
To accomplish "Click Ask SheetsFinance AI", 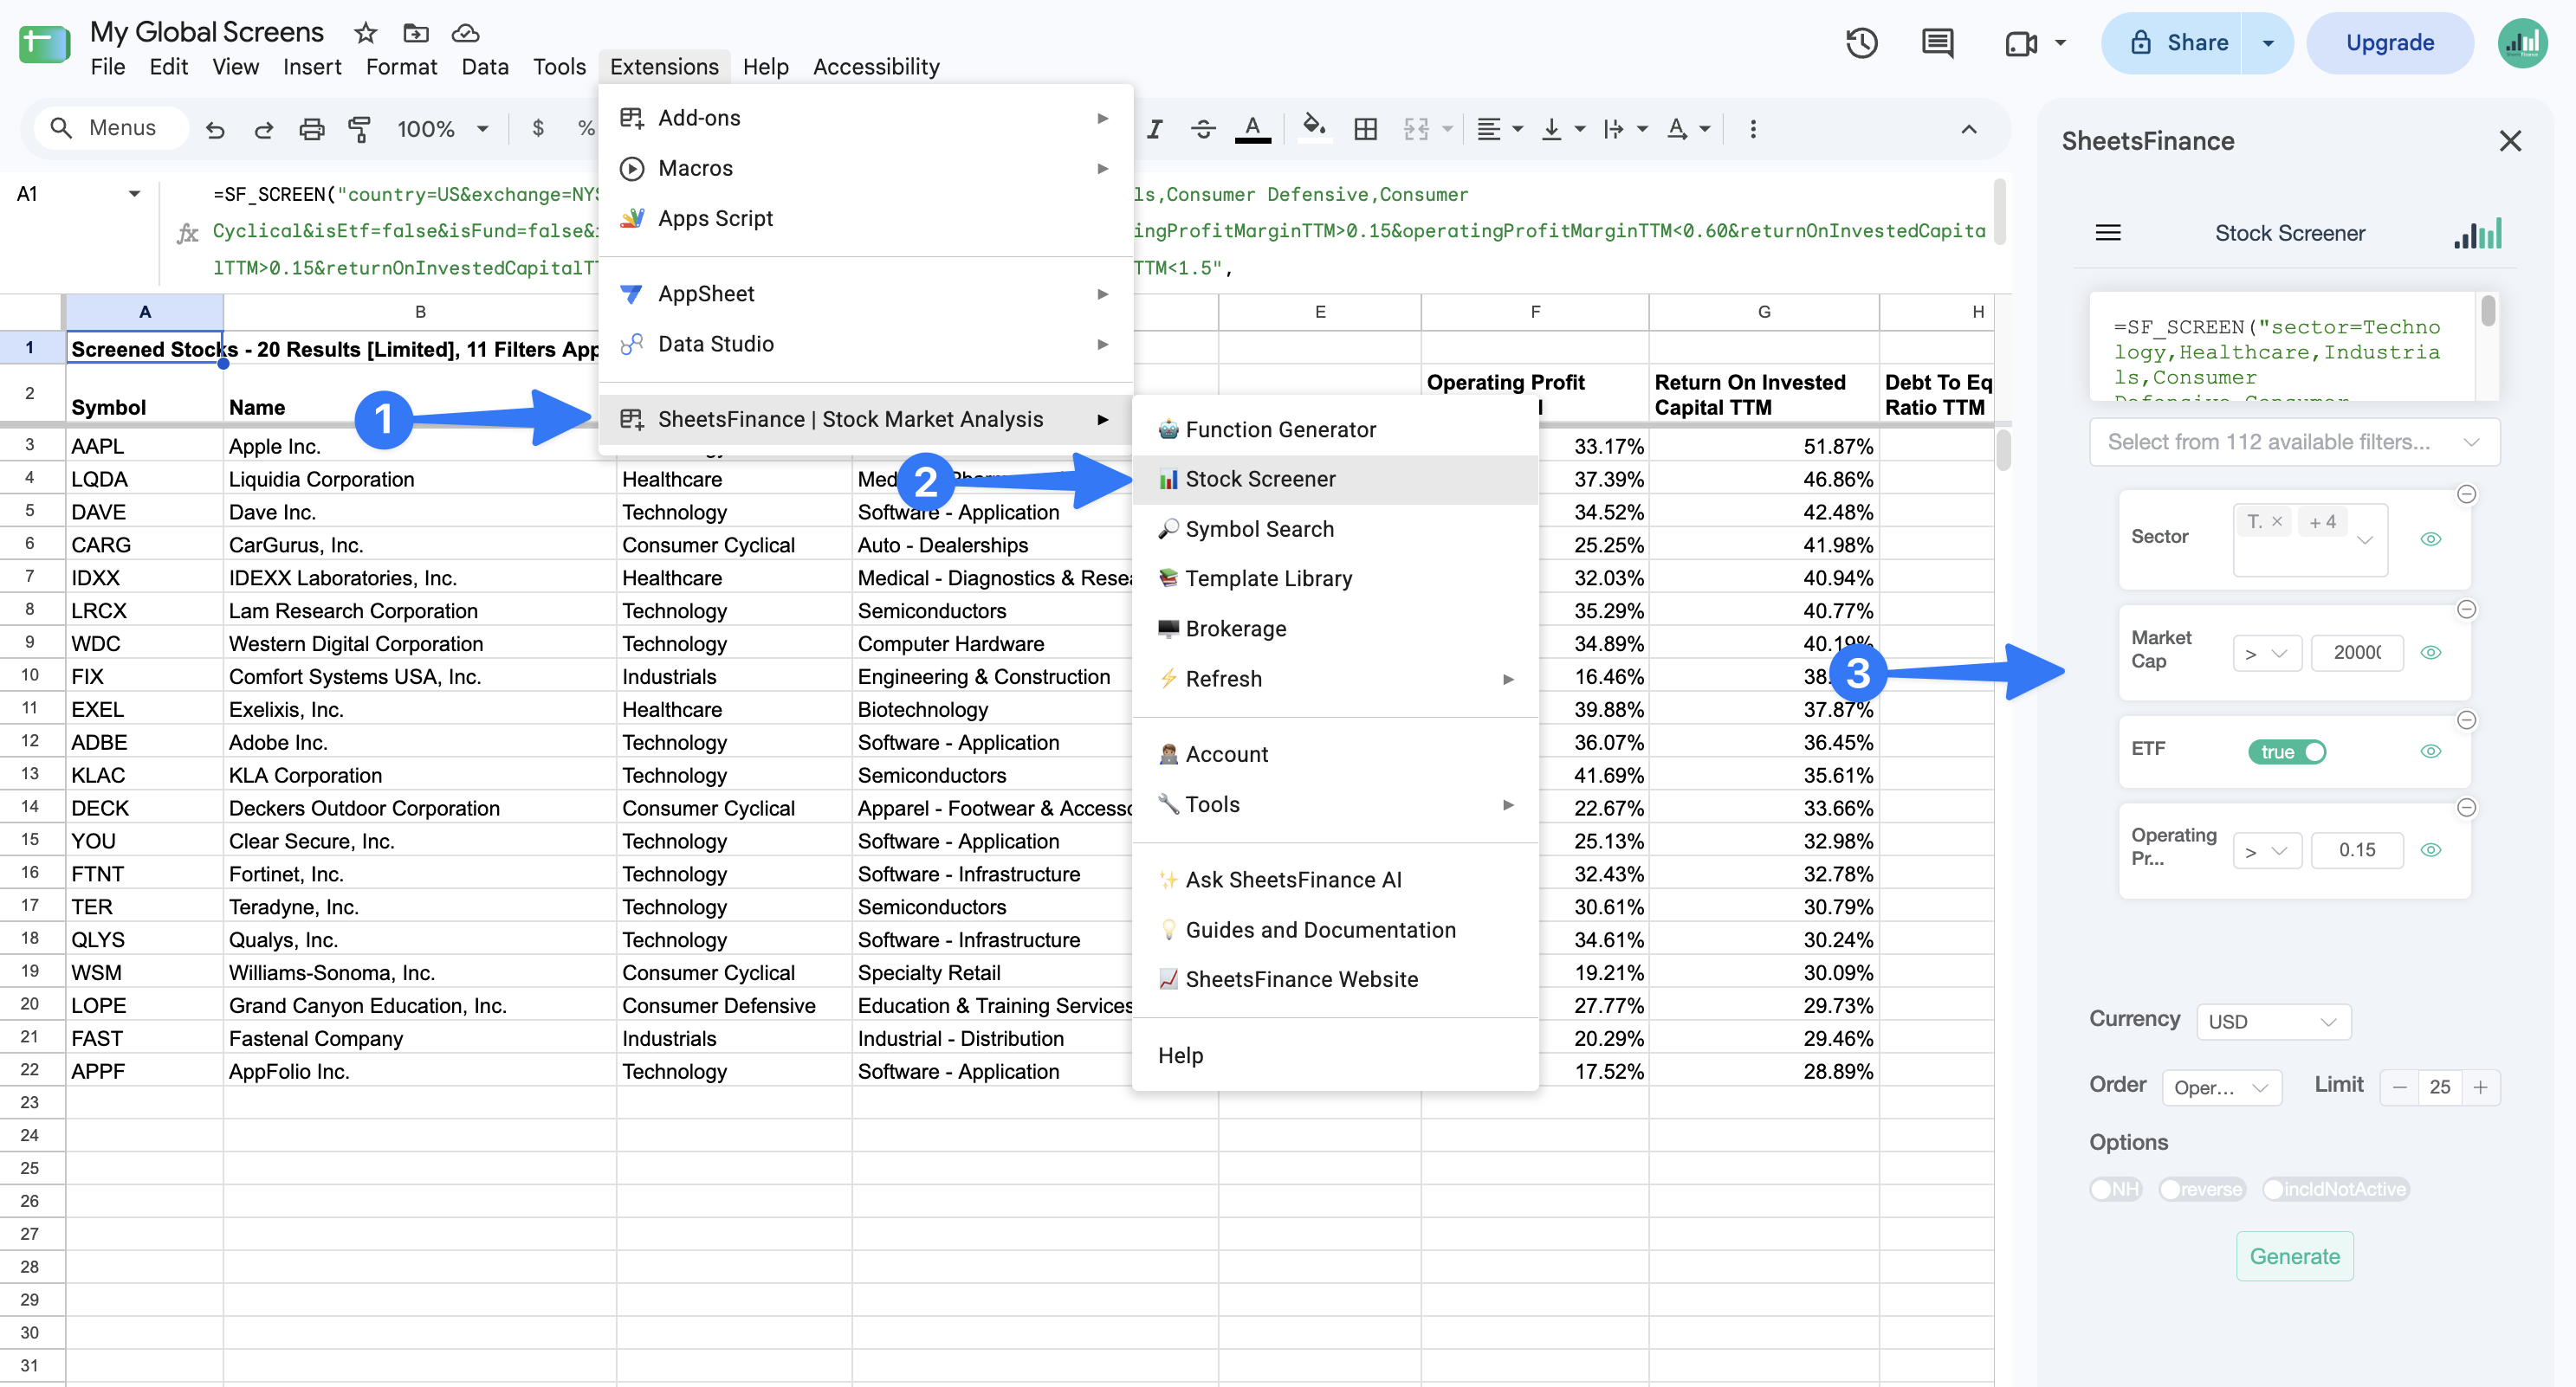I will [1334, 881].
